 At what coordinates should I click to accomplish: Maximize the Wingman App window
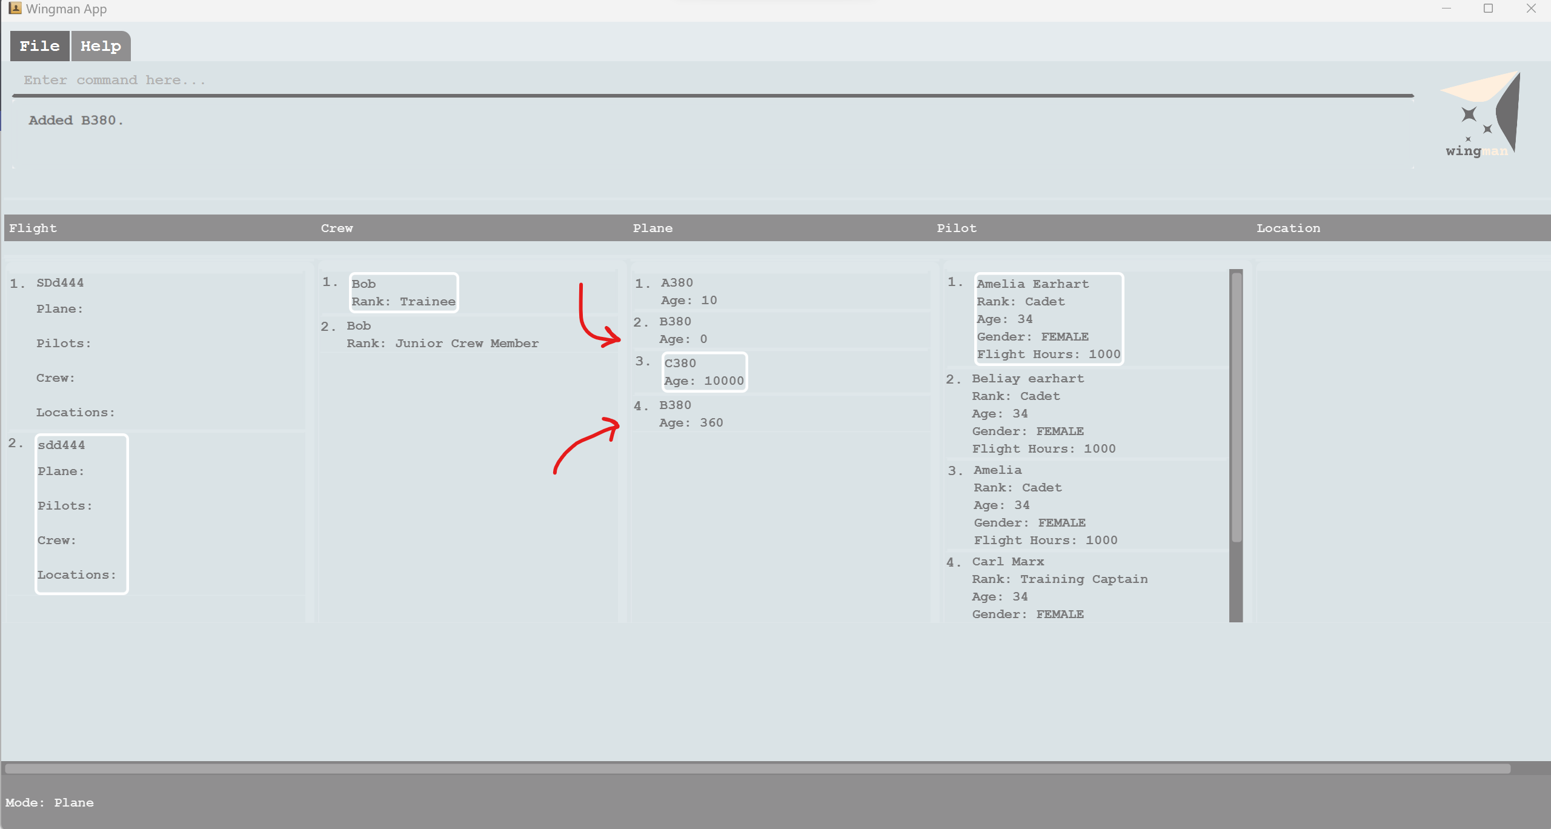[1488, 8]
